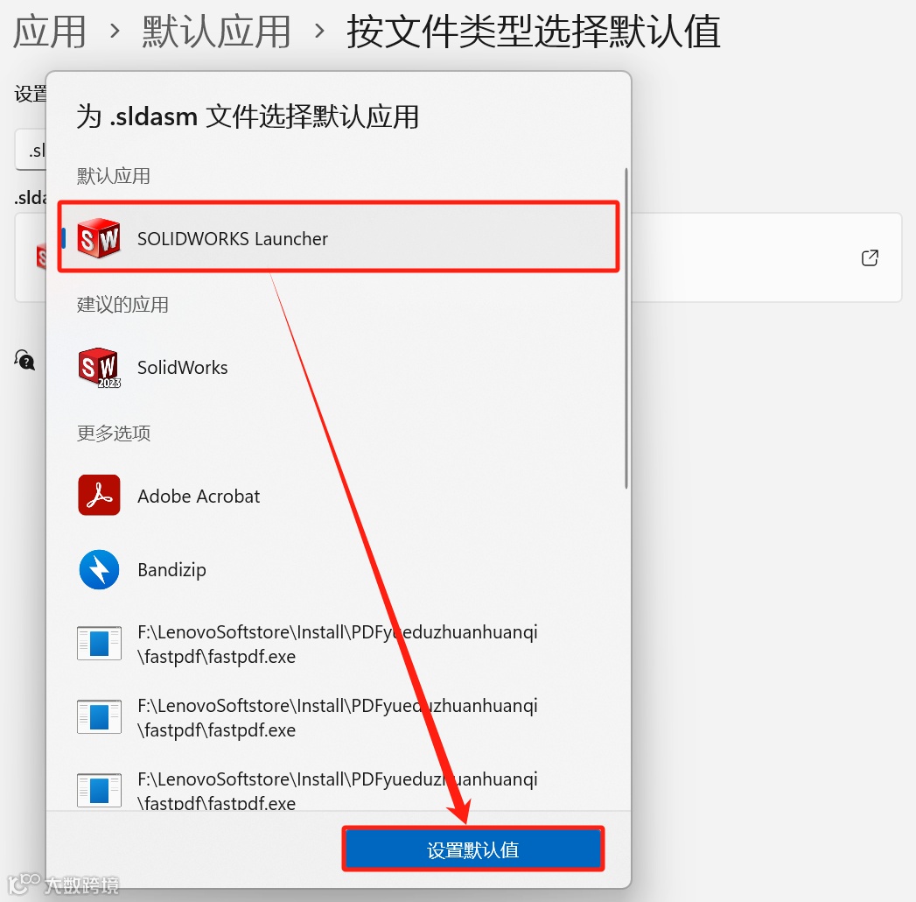916x902 pixels.
Task: Click the get help headset icon
Action: tap(24, 360)
